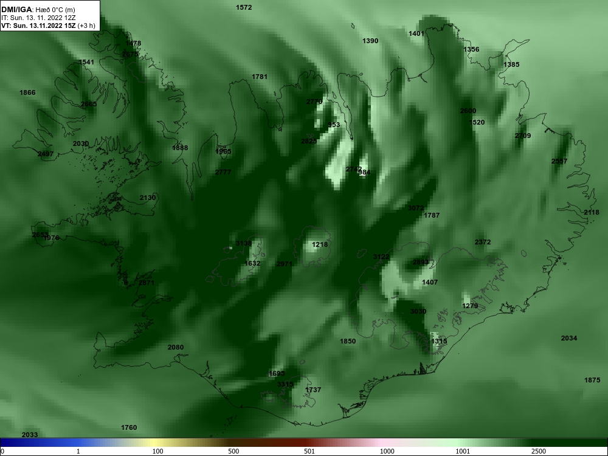Screen dimensions: 608x456
Task: Click the 3072 value on the map
Action: (416, 208)
